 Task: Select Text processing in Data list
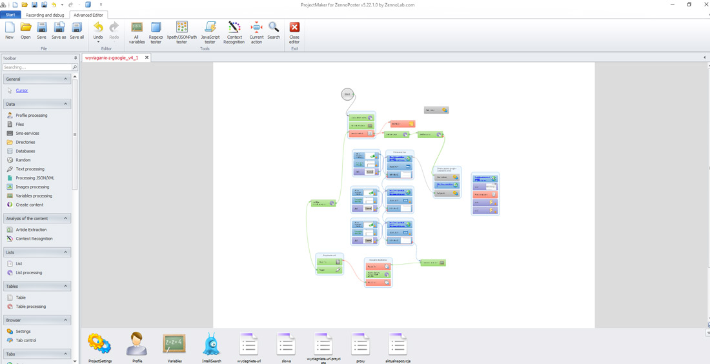coord(30,169)
